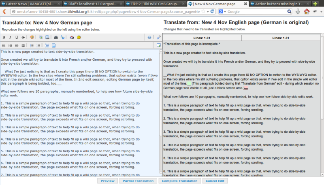Switch to Action buttons missing tab

tap(280, 4)
